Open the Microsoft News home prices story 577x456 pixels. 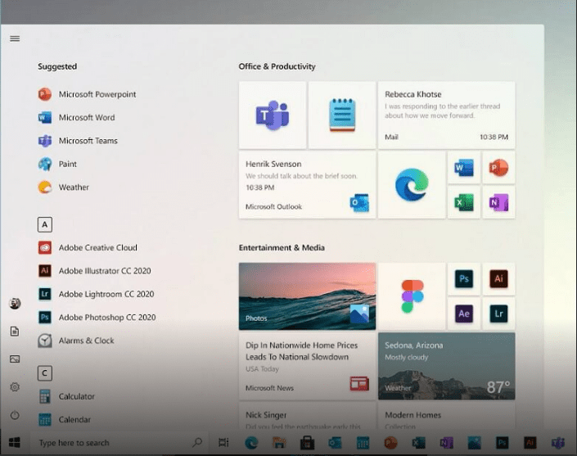coord(307,364)
